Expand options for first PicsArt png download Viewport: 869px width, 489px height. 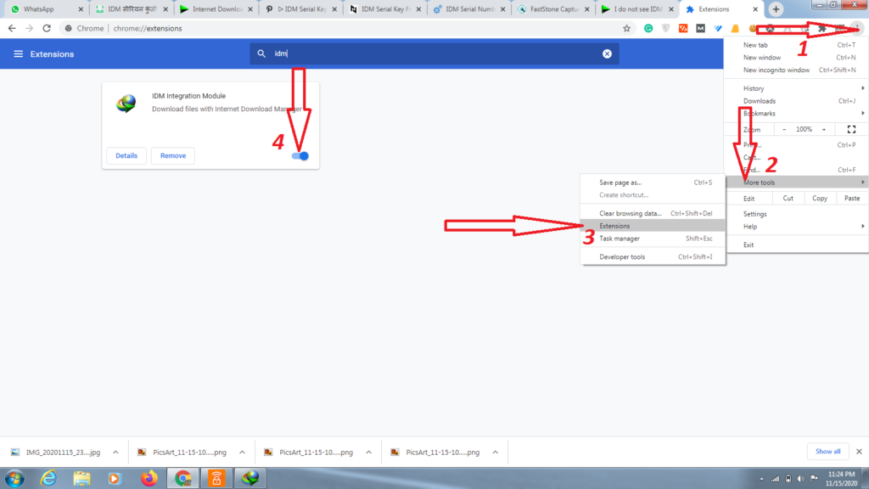tap(242, 452)
